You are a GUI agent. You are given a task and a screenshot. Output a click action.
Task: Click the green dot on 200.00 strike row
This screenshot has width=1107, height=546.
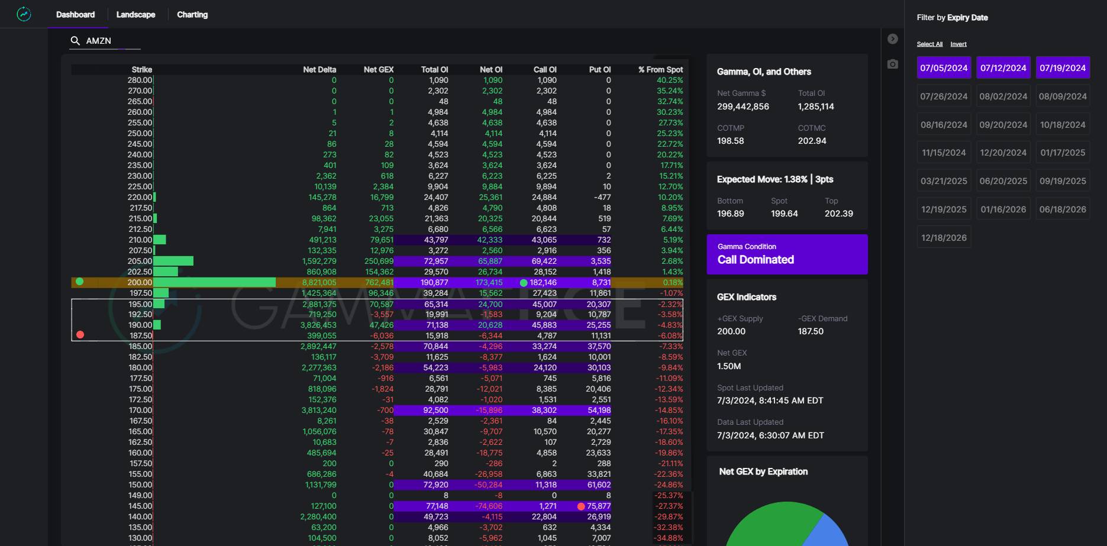tap(80, 282)
